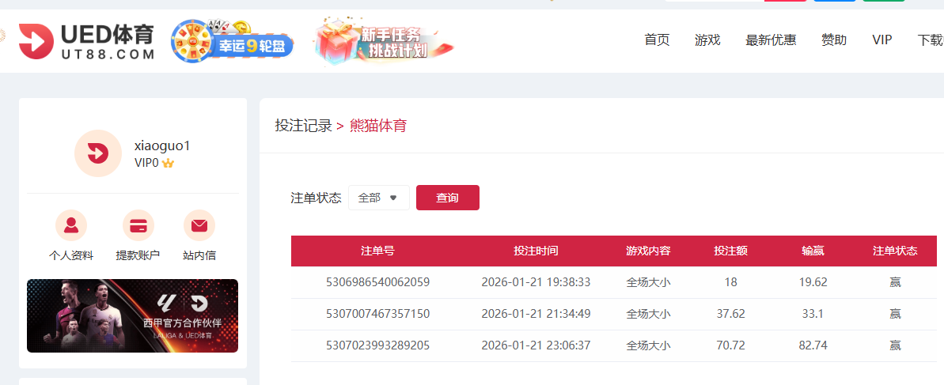Viewport: 944px width, 385px height.
Task: Select bet number 5306986540062059
Action: [x=377, y=282]
